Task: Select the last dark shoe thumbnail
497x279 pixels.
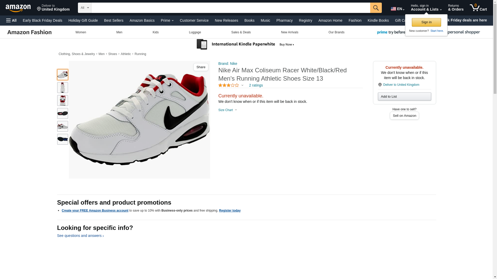Action: coord(62,139)
